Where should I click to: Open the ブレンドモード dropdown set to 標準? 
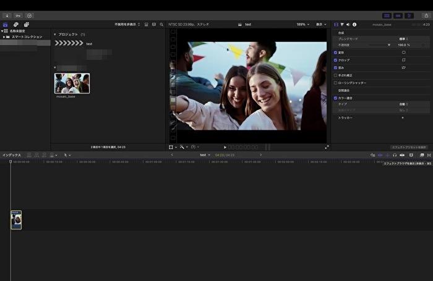[403, 38]
